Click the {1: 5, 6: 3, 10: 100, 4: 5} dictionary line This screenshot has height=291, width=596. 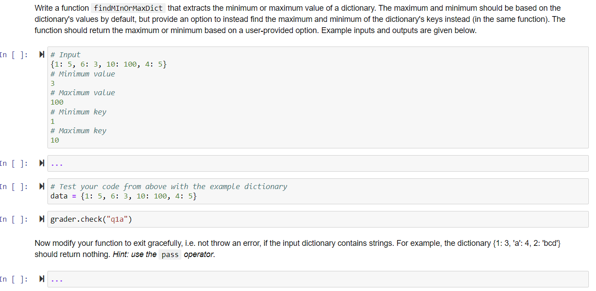(108, 64)
